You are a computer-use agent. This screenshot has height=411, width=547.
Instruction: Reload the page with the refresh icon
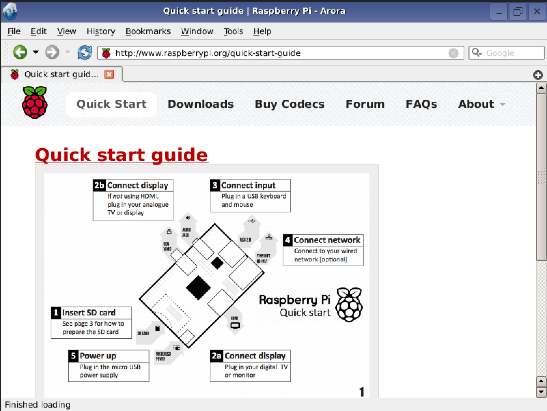[x=85, y=52]
